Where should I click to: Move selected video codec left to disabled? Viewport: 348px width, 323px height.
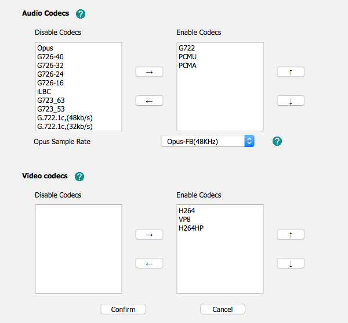pyautogui.click(x=149, y=264)
